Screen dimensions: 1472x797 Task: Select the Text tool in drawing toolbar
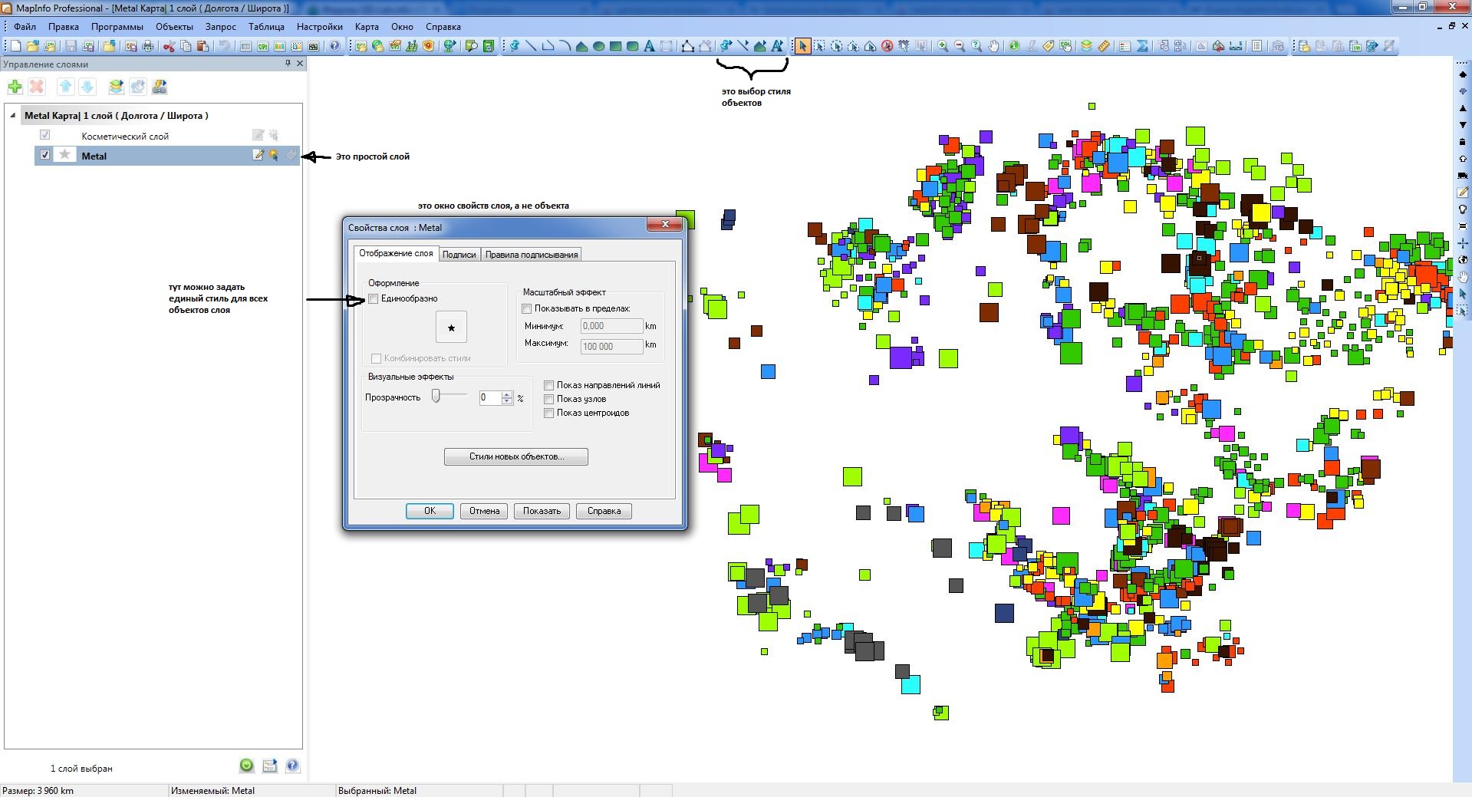(649, 46)
